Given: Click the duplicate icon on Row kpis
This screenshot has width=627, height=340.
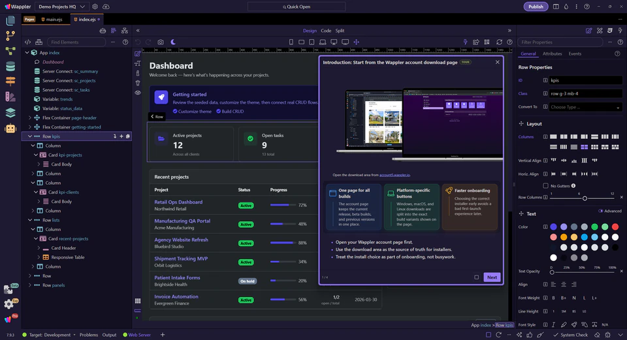Looking at the screenshot, I should point(128,136).
